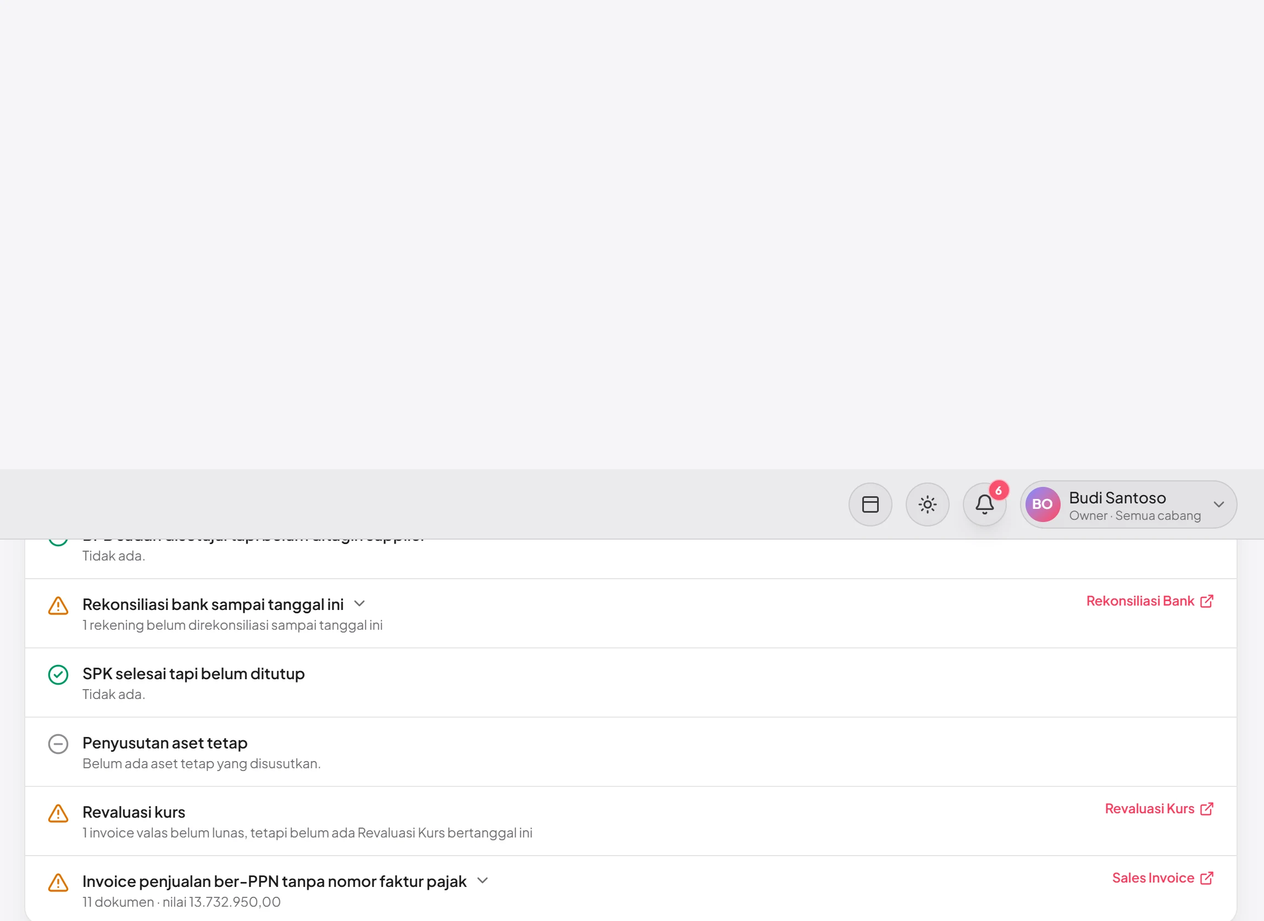The height and width of the screenshot is (921, 1264).
Task: Open notifications bell with 6 badge
Action: (x=985, y=504)
